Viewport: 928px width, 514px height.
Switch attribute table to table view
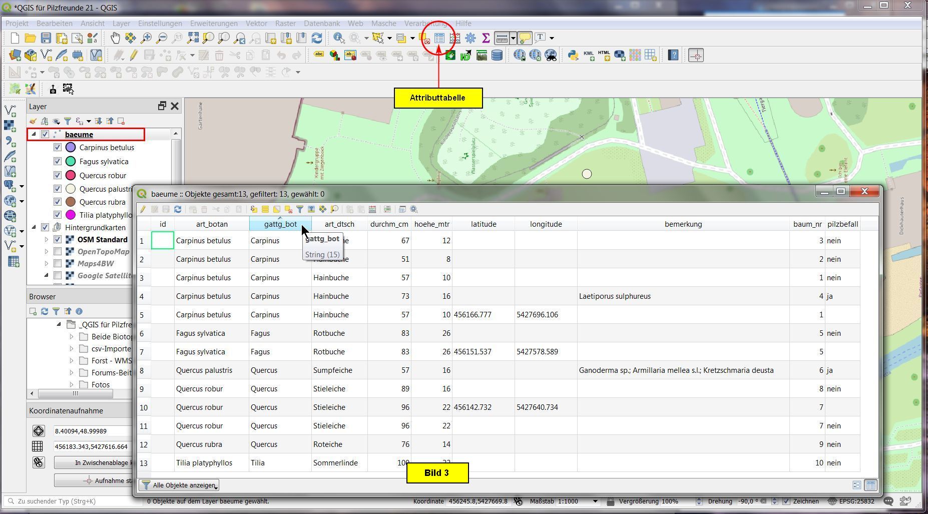click(870, 485)
